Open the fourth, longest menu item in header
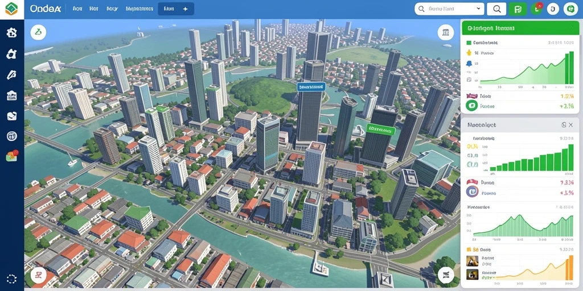This screenshot has height=291, width=583. pyautogui.click(x=139, y=9)
